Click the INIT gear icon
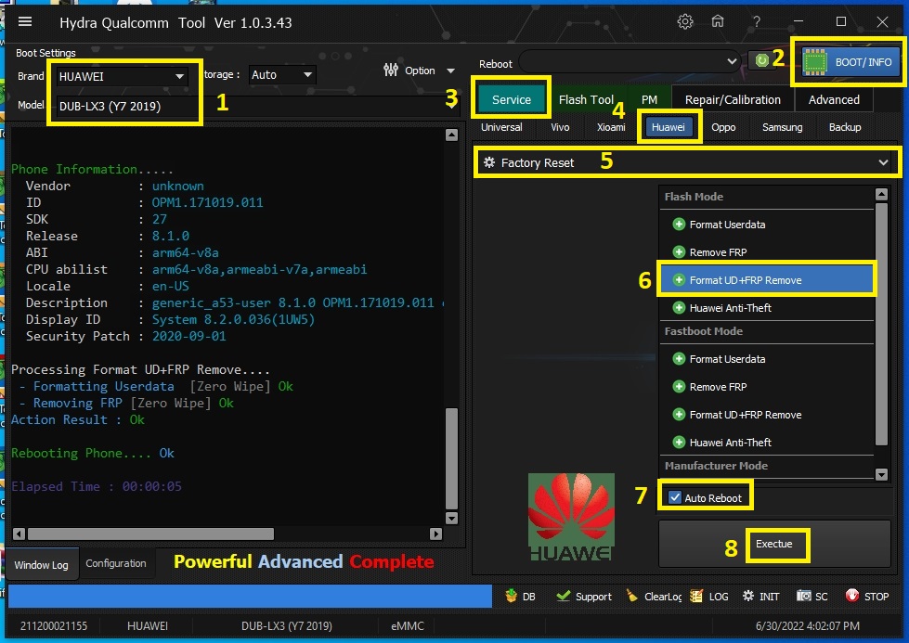Screen dimensions: 909x643 748,596
